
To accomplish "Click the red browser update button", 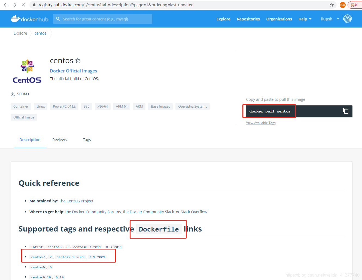I will coord(355,5).
